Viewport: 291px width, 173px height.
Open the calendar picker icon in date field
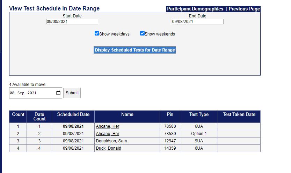pyautogui.click(x=58, y=93)
